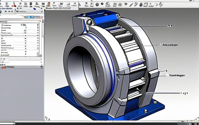Select the dark gray rectangle icon in the left ribbon
Viewport: 199px width, 125px height.
coord(31,4)
